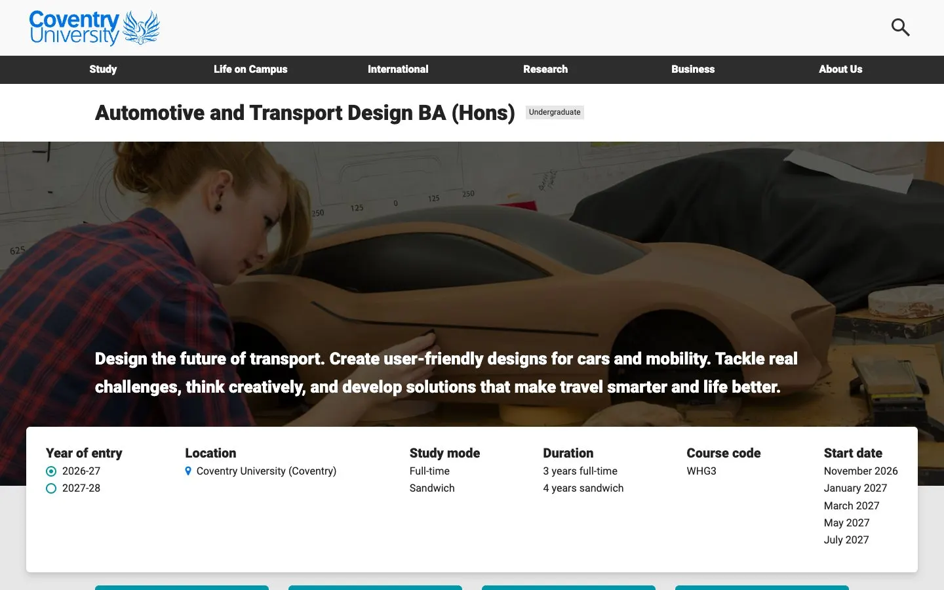944x590 pixels.
Task: Click the Duration heading
Action: click(x=568, y=453)
